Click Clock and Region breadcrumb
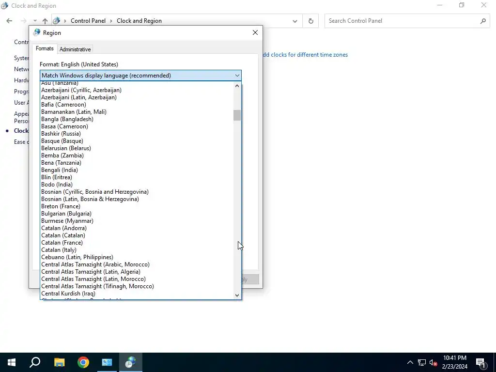The image size is (496, 372). 139,21
